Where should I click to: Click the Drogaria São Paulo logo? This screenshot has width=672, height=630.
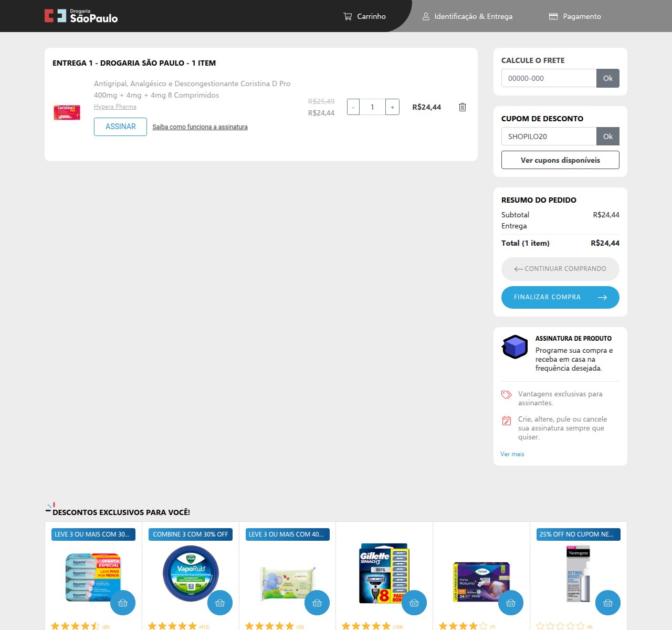[81, 16]
